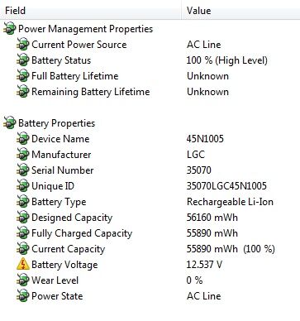The width and height of the screenshot is (300, 321).
Task: Select the Device Name field label
Action: click(60, 139)
